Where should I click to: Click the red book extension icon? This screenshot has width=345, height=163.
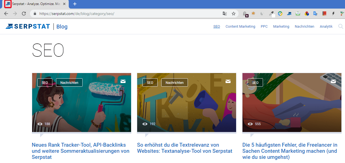pos(324,14)
